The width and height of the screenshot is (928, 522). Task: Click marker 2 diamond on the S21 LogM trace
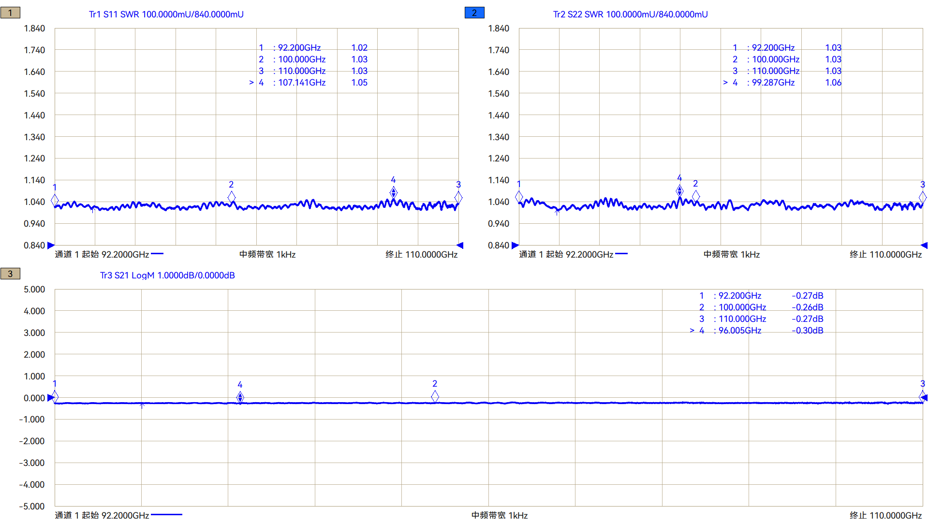(435, 396)
